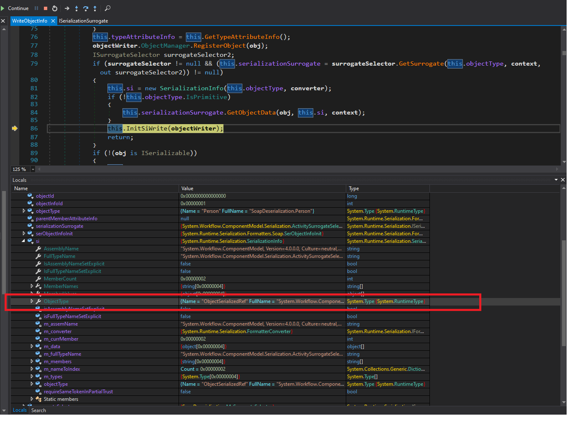Viewport: 580px width, 428px height.
Task: Click the field icon beside serializationSurrogate
Action: point(30,226)
